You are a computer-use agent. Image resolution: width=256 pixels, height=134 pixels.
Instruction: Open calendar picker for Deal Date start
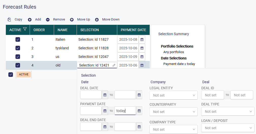[105, 95]
